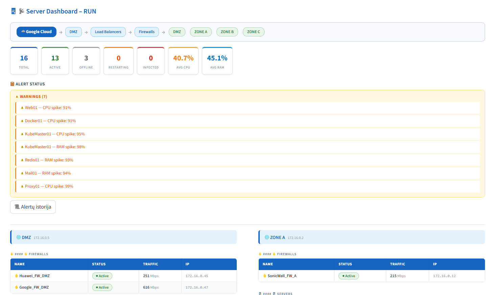The image size is (486, 295).
Task: Click the 0 RESTARTING stat card
Action: point(118,61)
